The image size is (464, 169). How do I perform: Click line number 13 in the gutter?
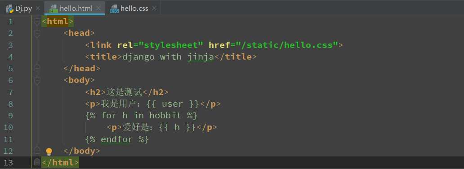click(8, 163)
